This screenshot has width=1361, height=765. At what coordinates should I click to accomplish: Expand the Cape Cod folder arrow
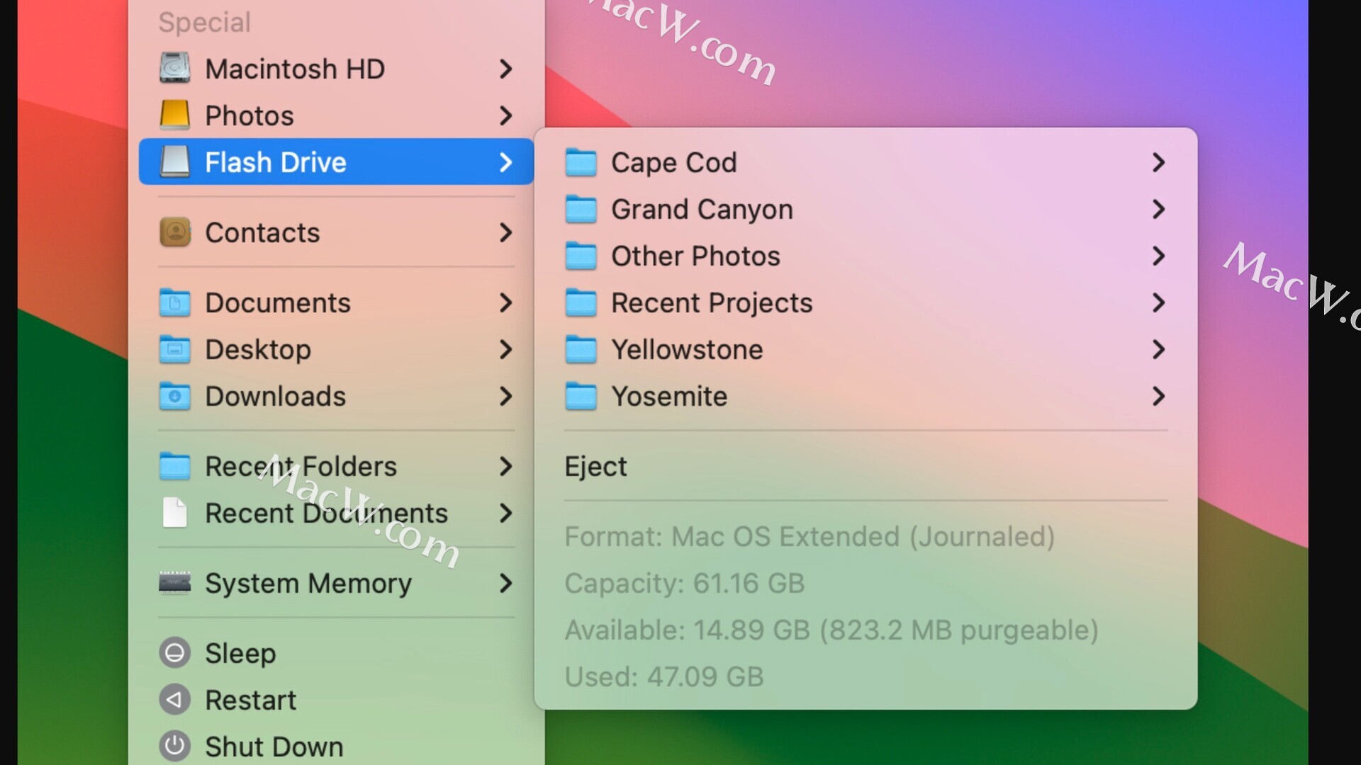pos(1158,162)
